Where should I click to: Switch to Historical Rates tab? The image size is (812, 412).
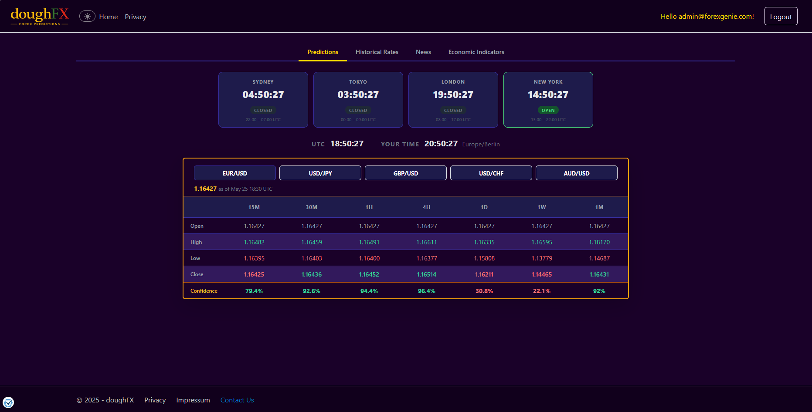[x=377, y=52]
